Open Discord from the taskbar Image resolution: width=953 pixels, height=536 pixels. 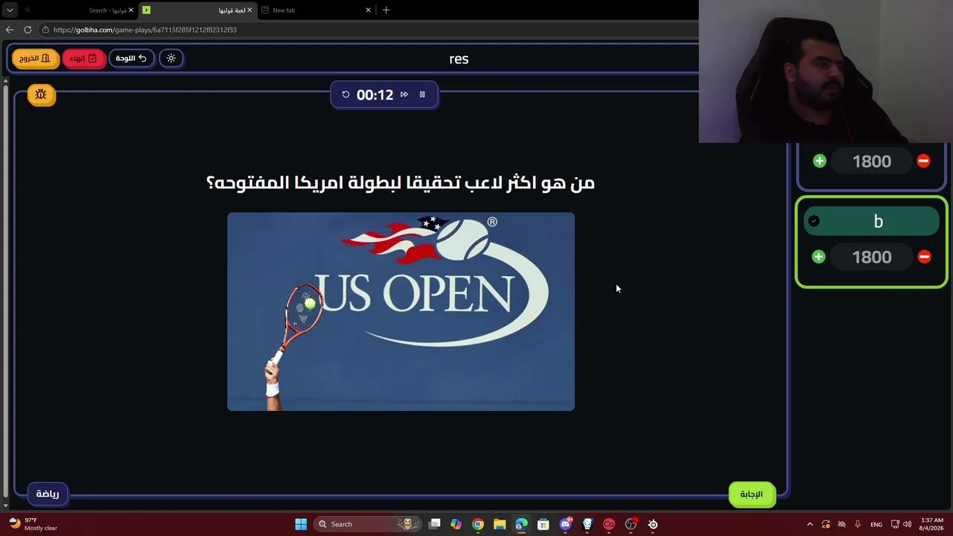[x=566, y=524]
